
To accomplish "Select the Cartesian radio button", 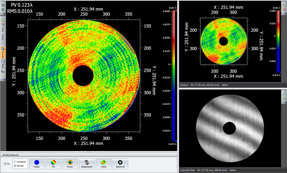I will coord(15,162).
